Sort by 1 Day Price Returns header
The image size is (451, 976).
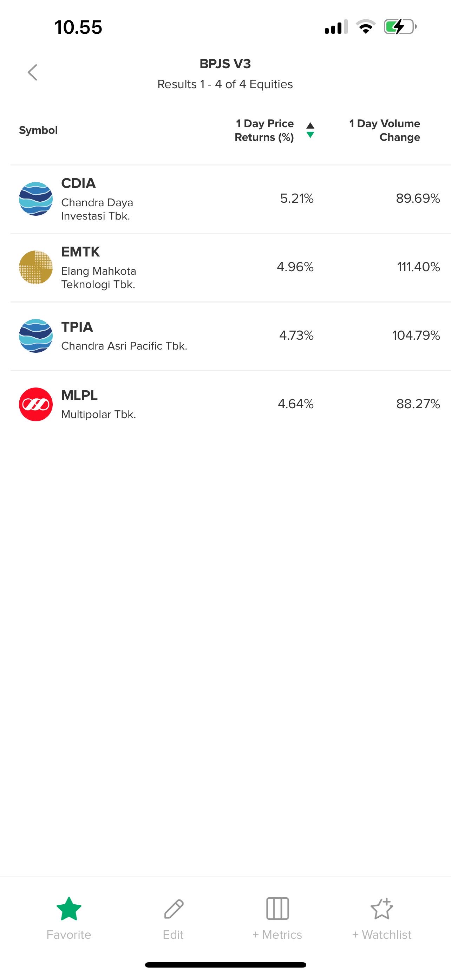pyautogui.click(x=264, y=130)
